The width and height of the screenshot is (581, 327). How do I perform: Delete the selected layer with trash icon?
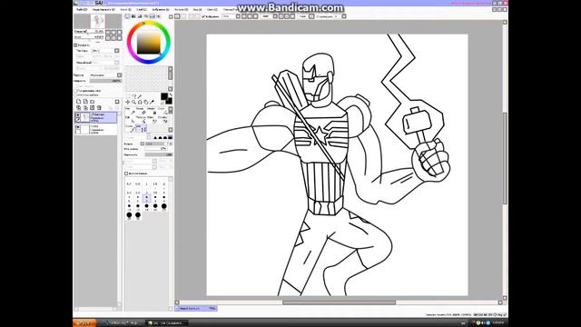pyautogui.click(x=99, y=107)
